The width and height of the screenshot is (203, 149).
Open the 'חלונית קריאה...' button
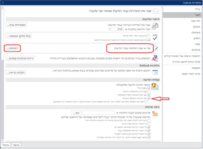[16, 73]
